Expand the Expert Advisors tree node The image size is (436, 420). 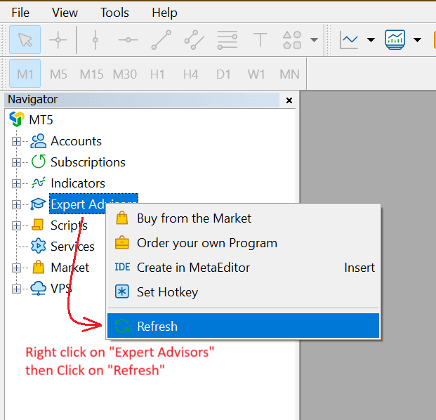click(16, 204)
